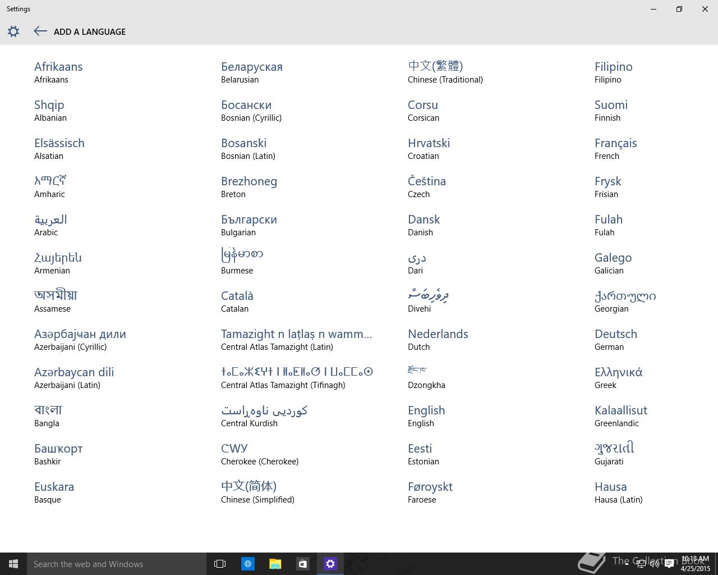Viewport: 718px width, 575px height.
Task: Select Shqip (Albanian) language
Action: coord(50,111)
